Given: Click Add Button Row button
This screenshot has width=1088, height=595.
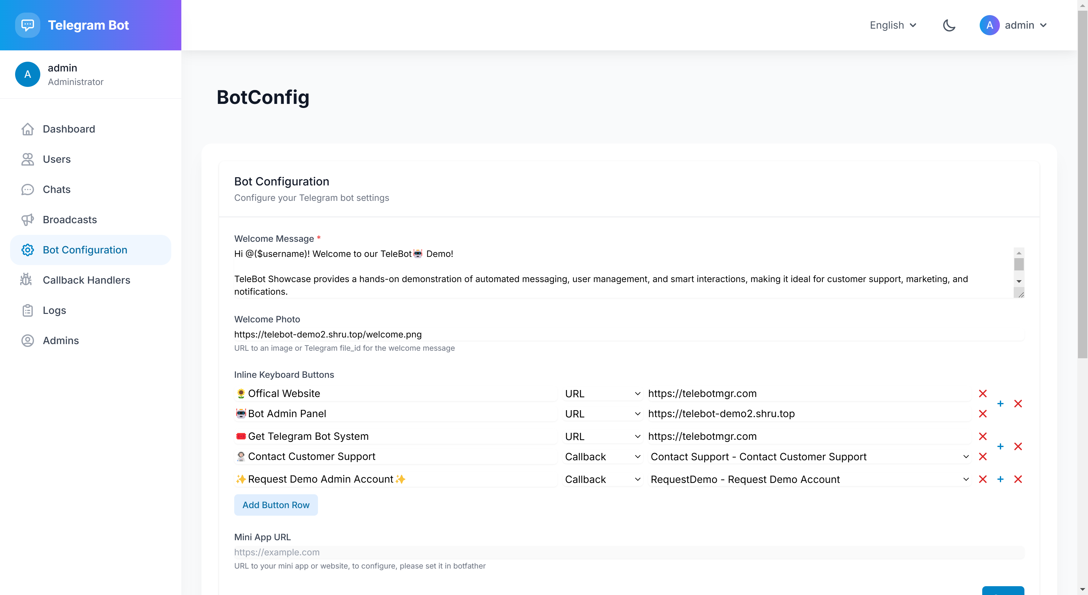Looking at the screenshot, I should pyautogui.click(x=275, y=505).
